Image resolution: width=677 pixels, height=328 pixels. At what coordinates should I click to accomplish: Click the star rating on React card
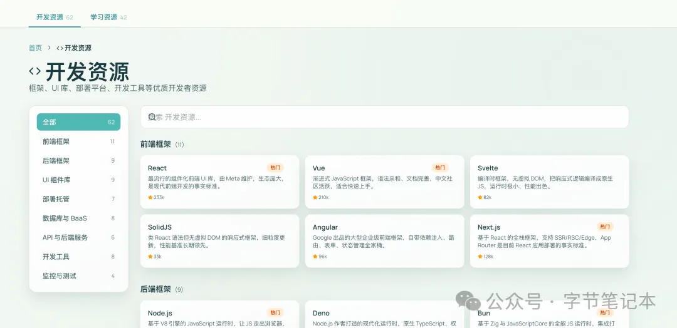(156, 197)
